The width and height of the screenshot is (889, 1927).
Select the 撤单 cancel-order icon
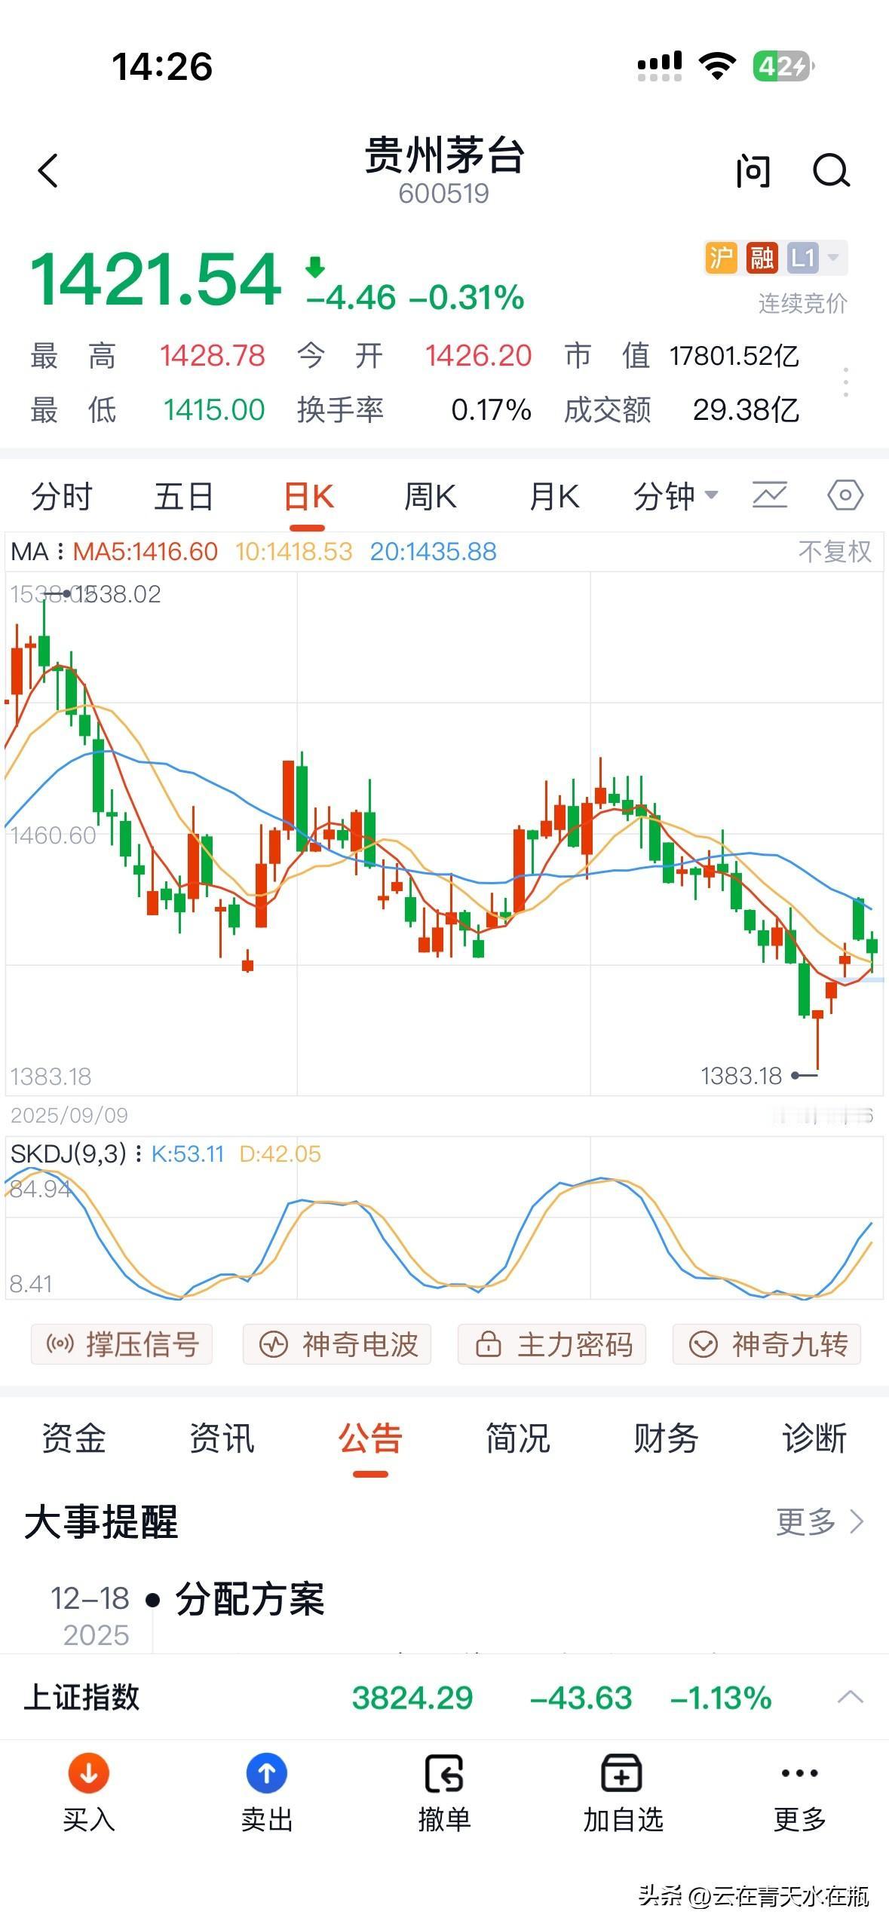(x=446, y=1793)
